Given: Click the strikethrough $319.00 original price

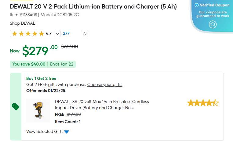Looking at the screenshot, I should (x=70, y=47).
